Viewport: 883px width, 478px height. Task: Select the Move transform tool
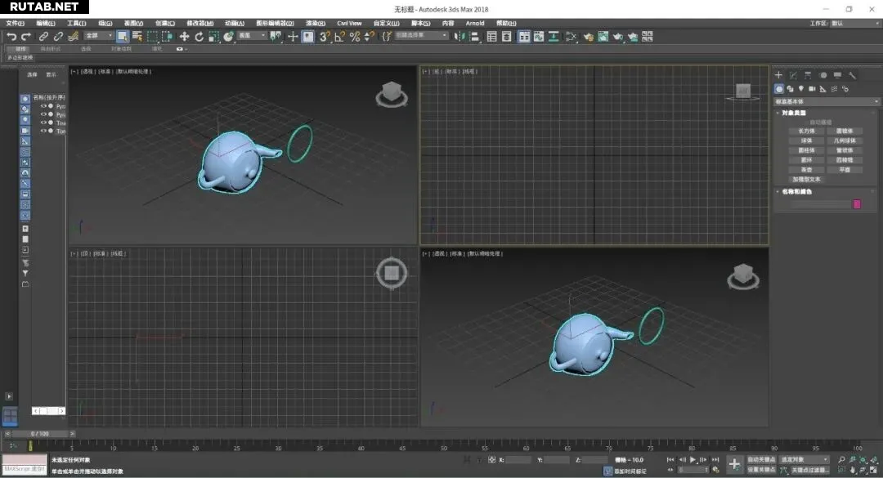click(184, 37)
